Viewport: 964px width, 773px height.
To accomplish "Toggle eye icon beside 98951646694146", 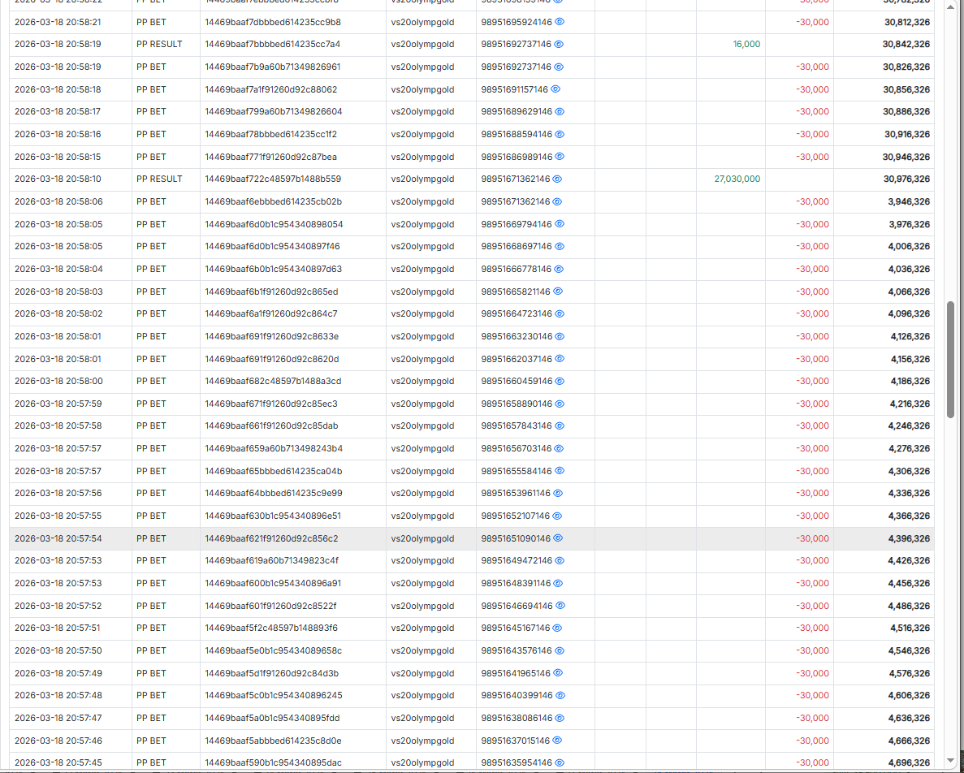I will [560, 605].
